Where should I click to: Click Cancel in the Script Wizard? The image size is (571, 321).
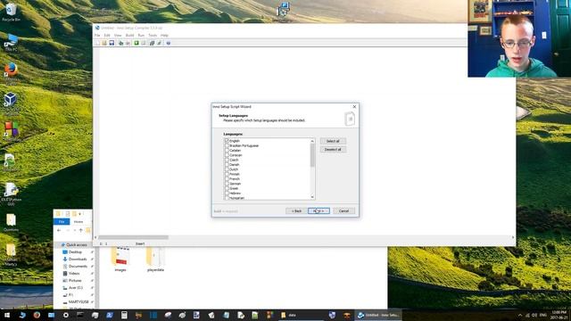coord(343,211)
